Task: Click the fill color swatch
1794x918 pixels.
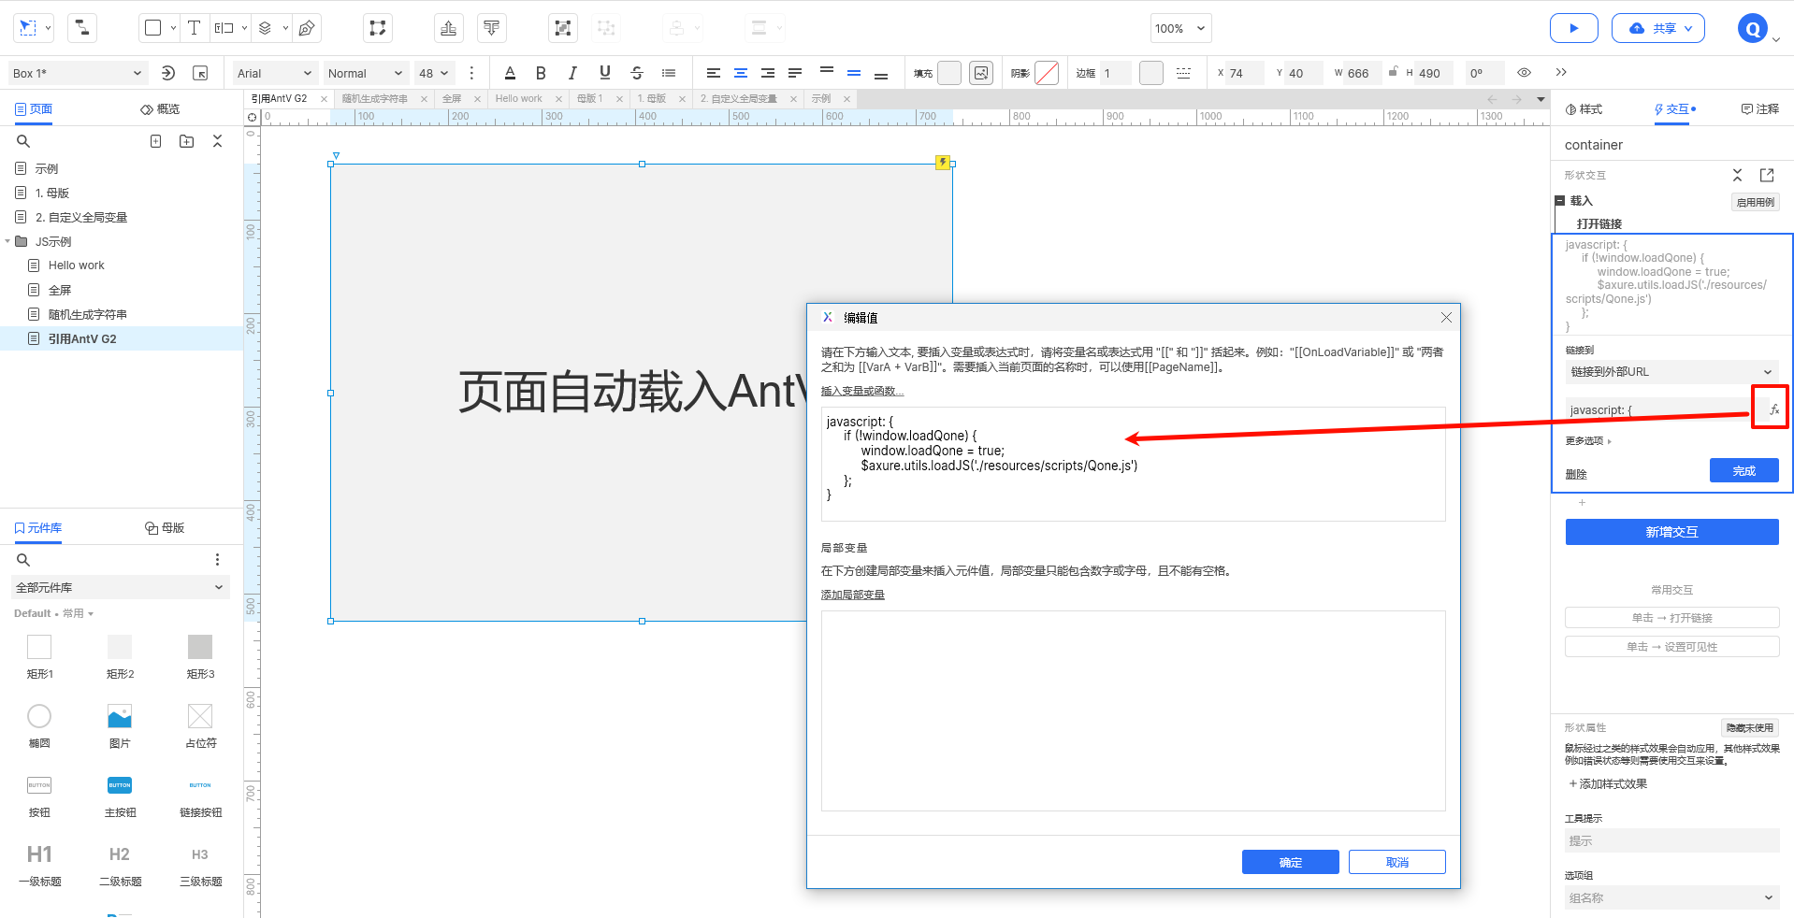Action: point(948,73)
